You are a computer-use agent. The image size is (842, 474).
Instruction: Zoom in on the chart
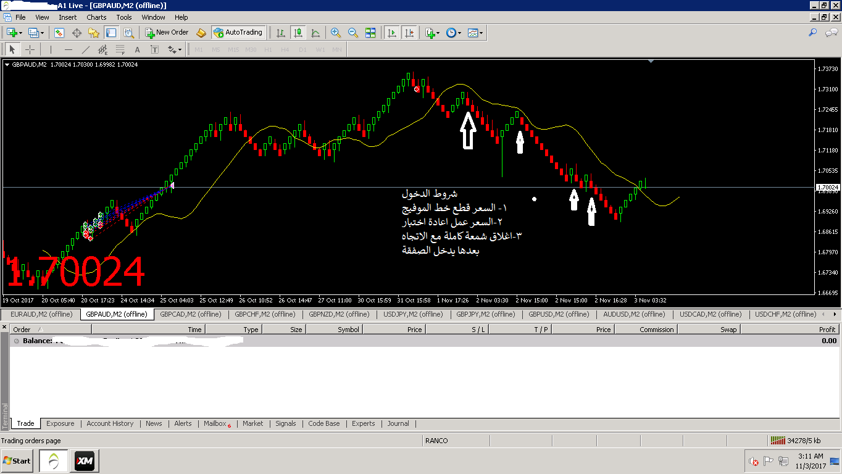coord(335,33)
